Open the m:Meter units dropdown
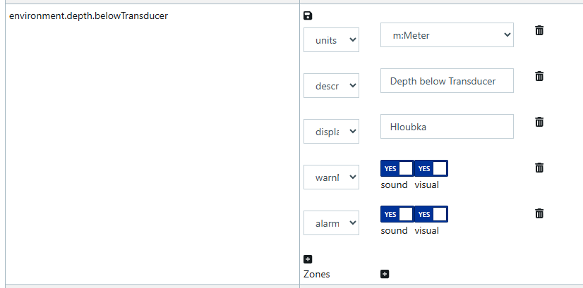 (447, 35)
